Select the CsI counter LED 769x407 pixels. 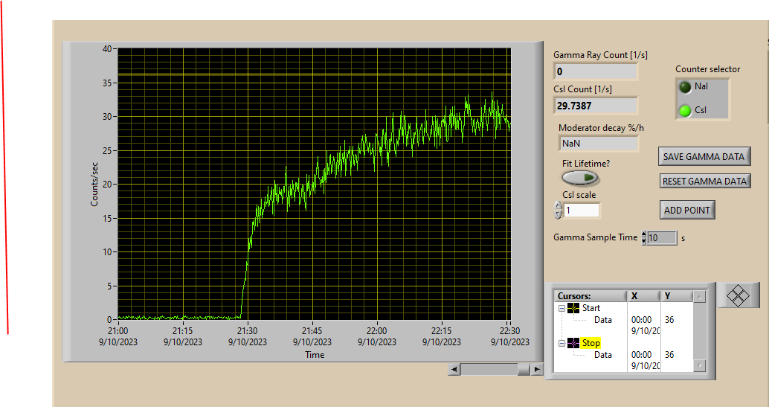pos(685,111)
